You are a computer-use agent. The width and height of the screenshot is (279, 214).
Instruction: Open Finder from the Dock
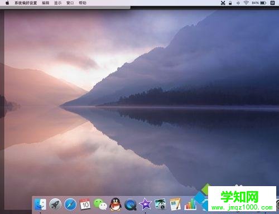[40, 205]
